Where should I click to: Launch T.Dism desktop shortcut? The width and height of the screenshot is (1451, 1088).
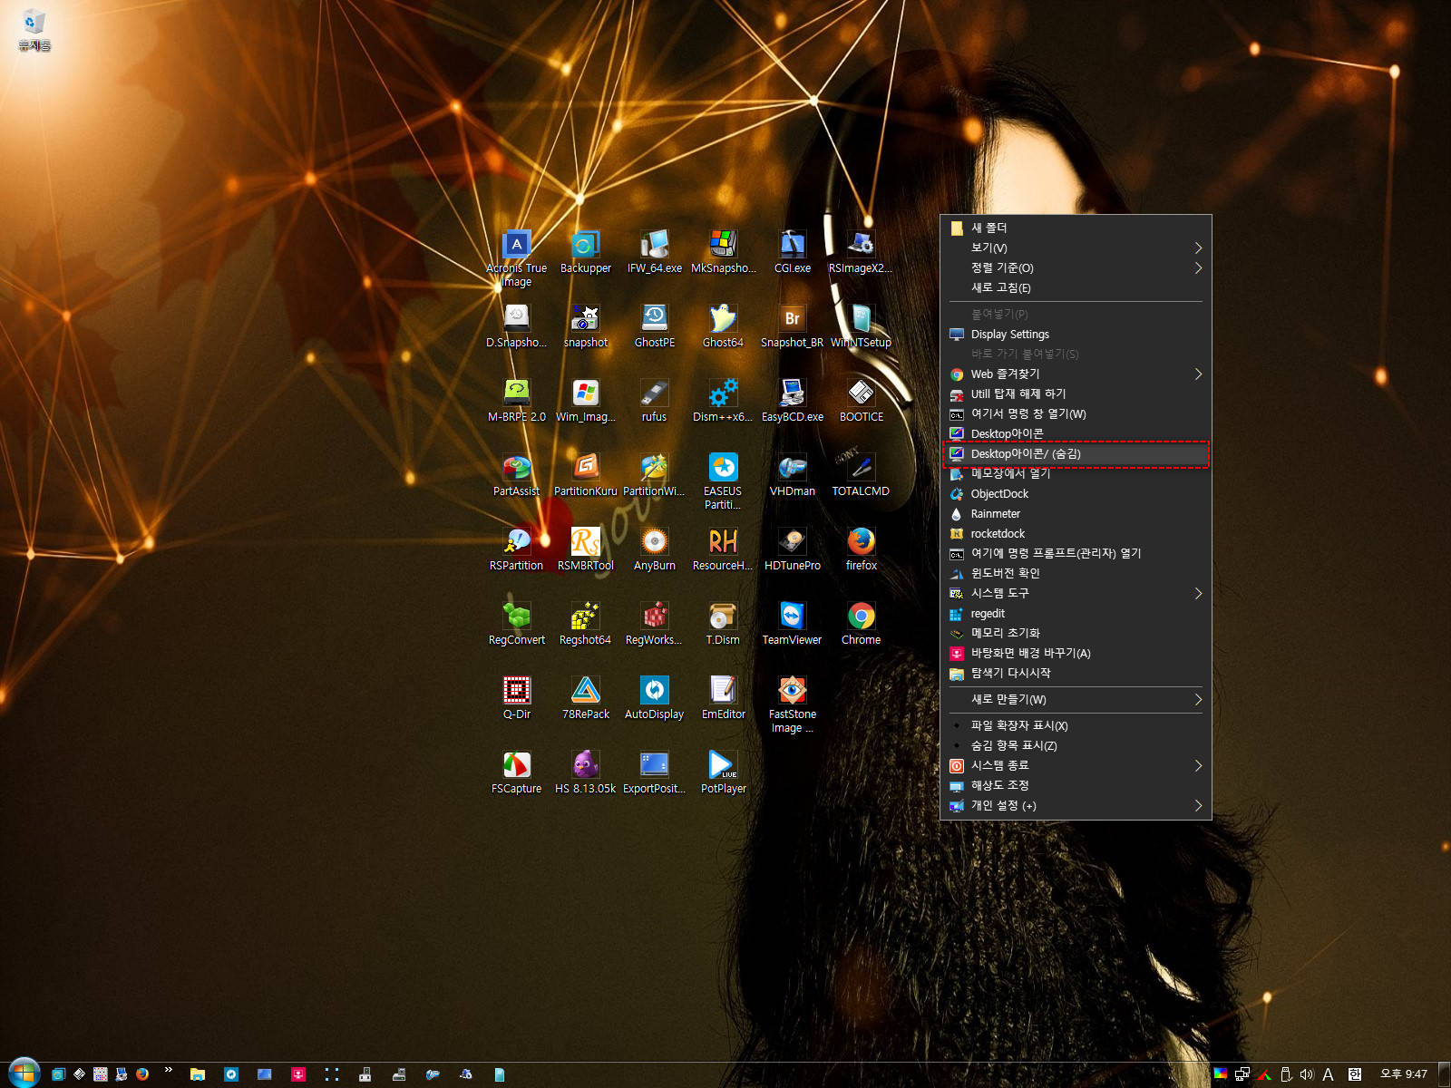[x=723, y=623]
